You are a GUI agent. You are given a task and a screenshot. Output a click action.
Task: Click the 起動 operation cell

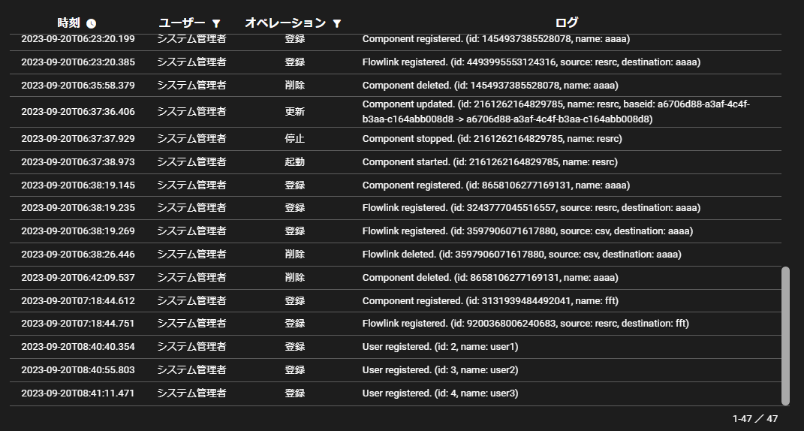295,162
